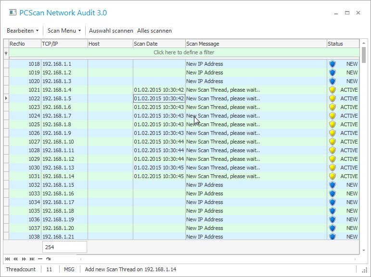371x277 pixels.
Task: Go to last record navigator button
Action: click(32, 259)
